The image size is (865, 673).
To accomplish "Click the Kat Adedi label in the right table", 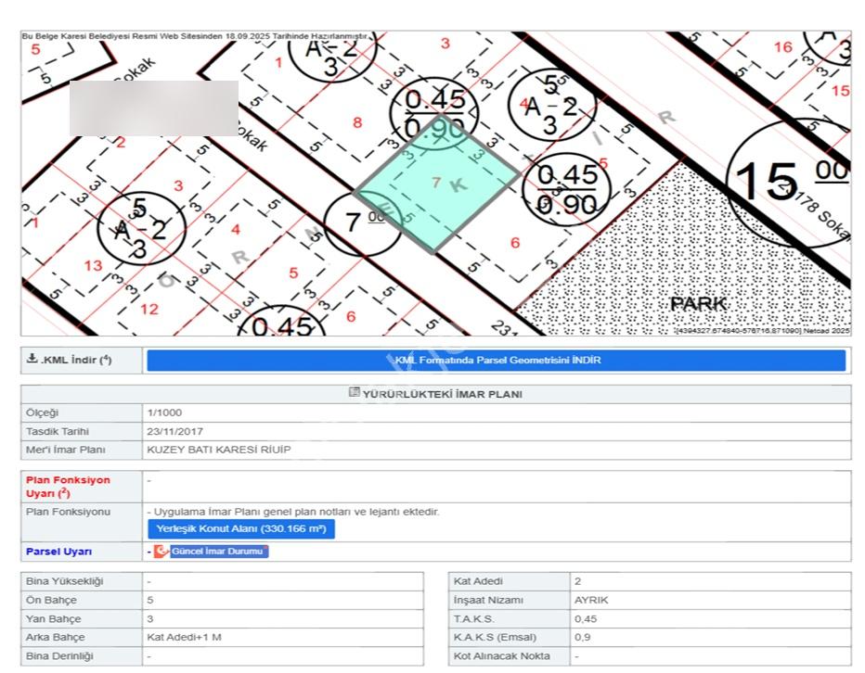I will tap(478, 581).
